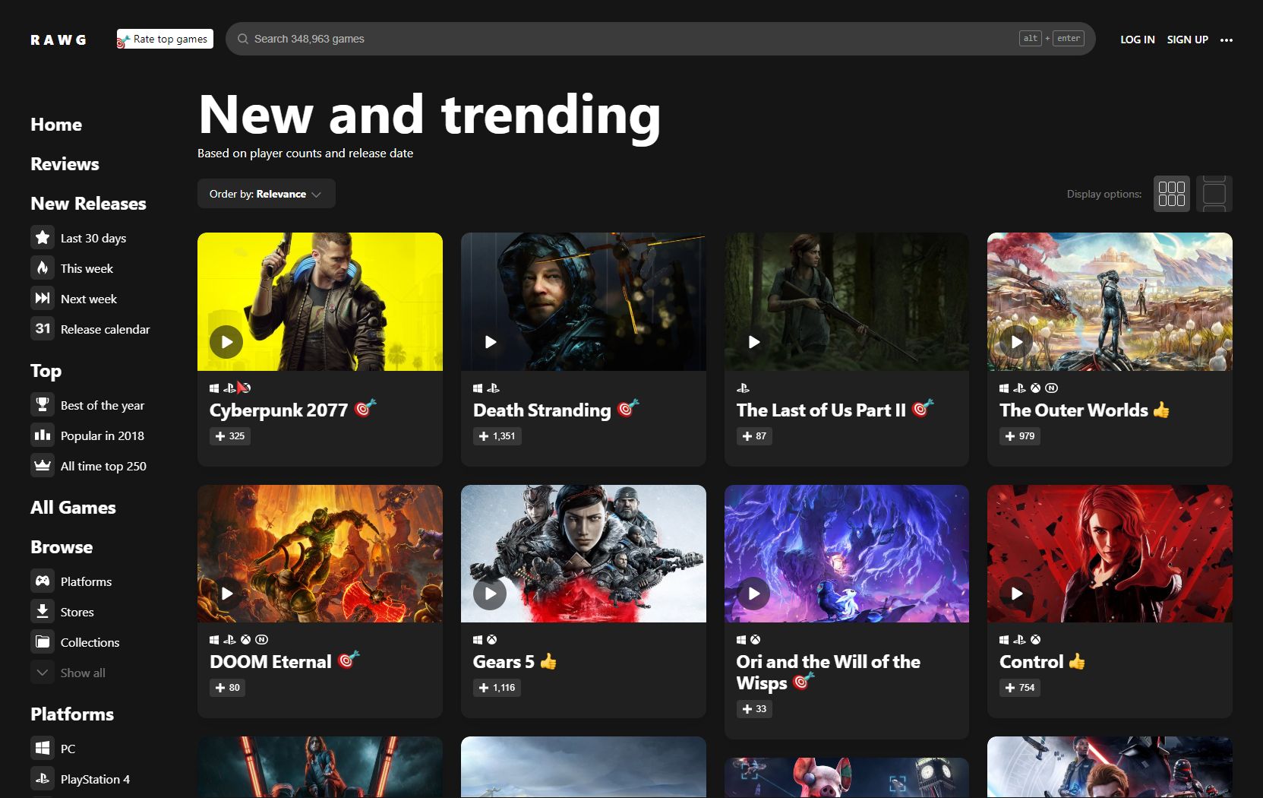Screen dimensions: 1263x798
Task: Open the Control game title
Action: point(1031,662)
